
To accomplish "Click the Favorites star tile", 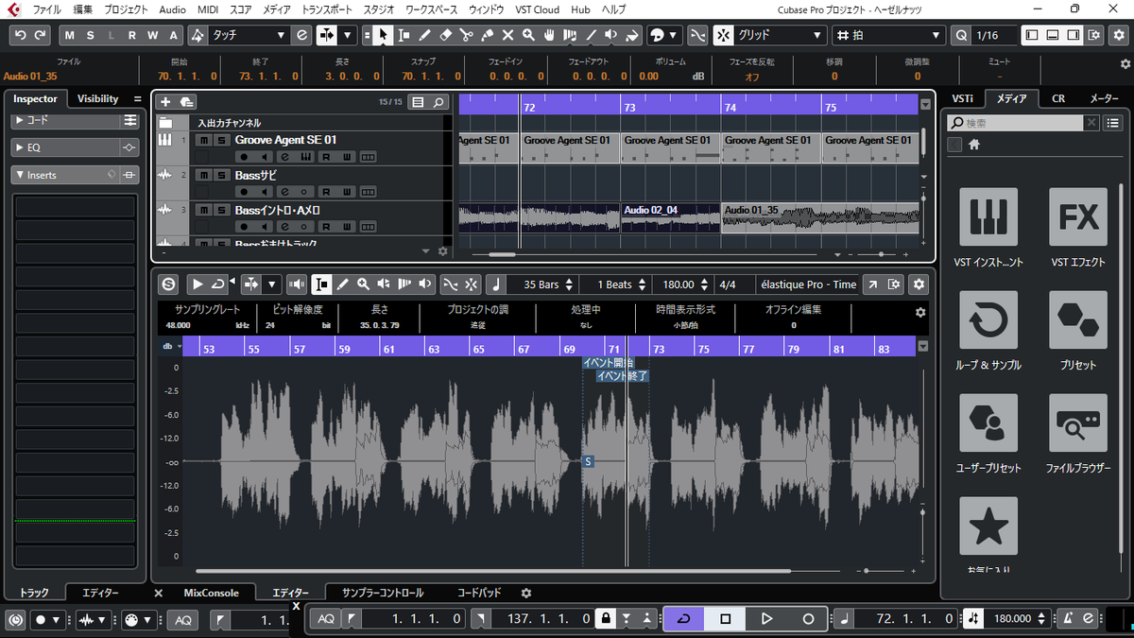I will [x=988, y=526].
